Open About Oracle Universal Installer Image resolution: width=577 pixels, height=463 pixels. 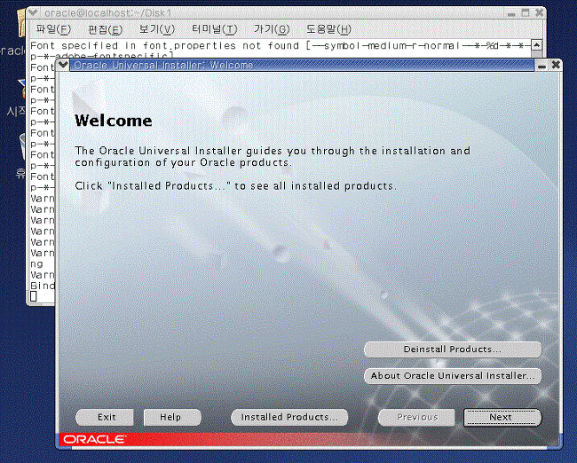453,376
